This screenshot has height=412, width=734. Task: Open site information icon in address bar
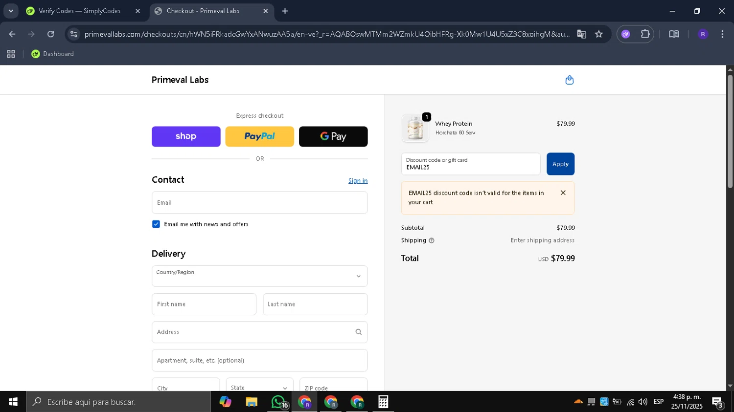pos(74,34)
